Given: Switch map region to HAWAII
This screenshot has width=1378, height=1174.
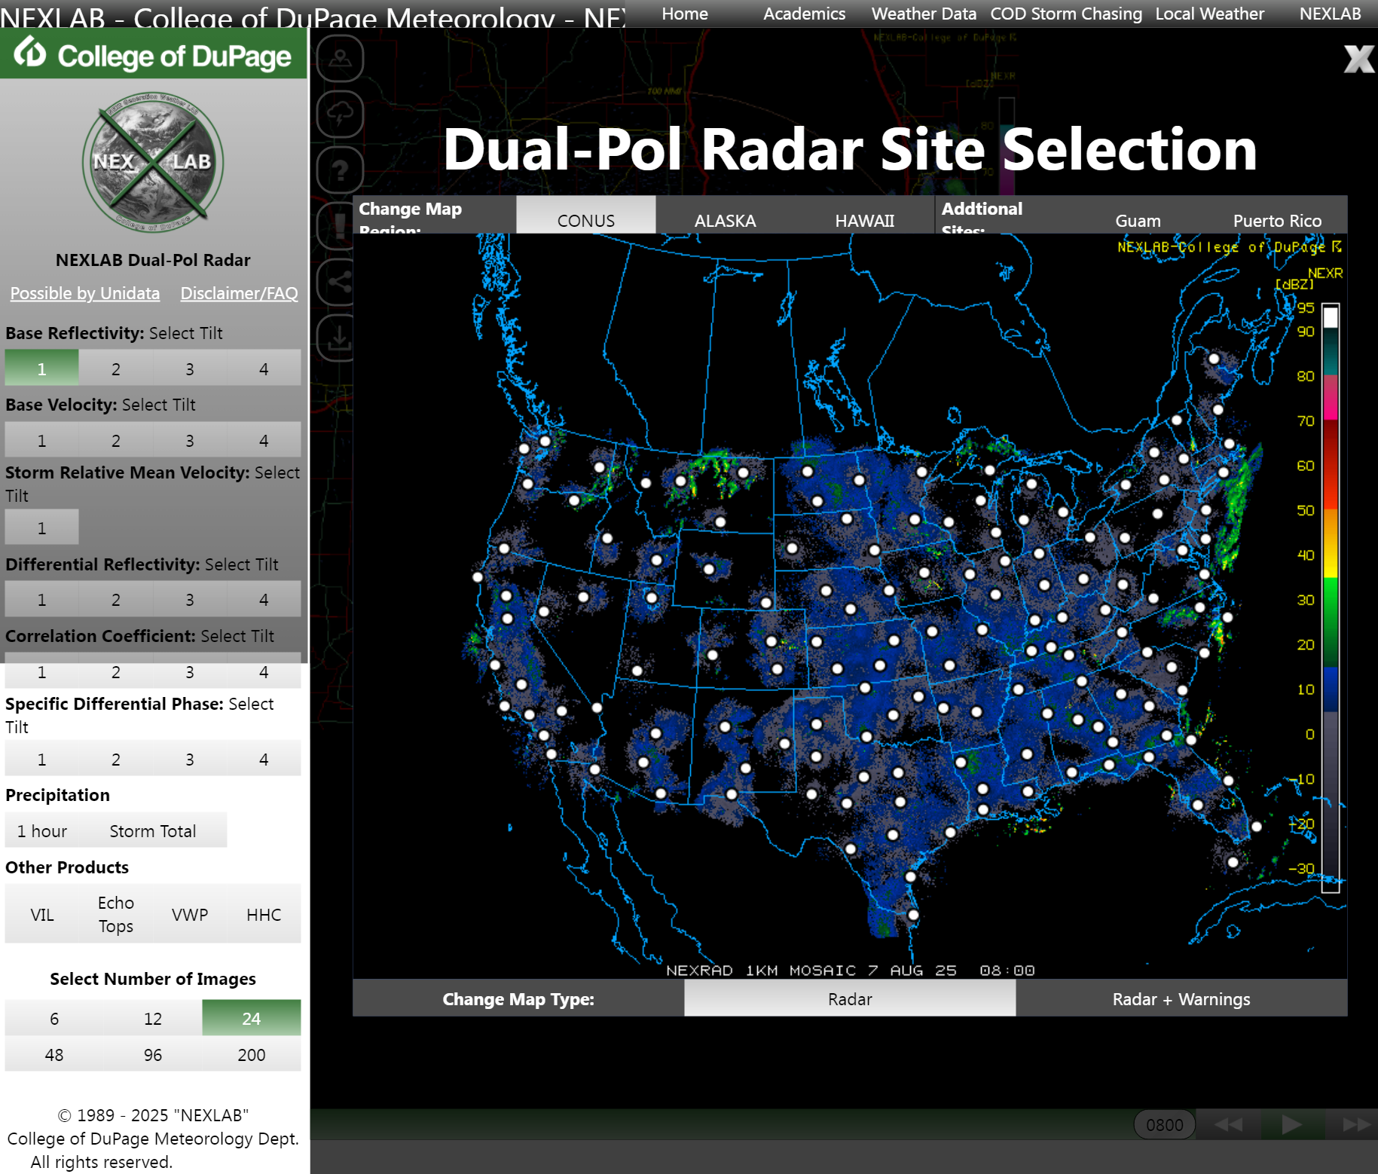Looking at the screenshot, I should click(x=865, y=216).
